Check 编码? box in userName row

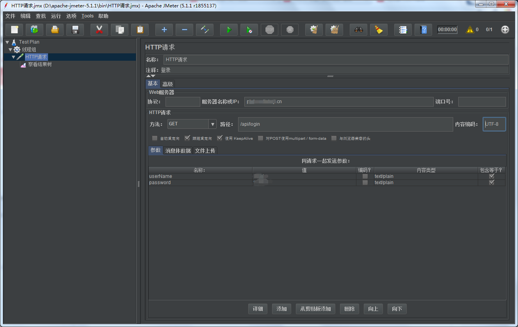point(365,176)
